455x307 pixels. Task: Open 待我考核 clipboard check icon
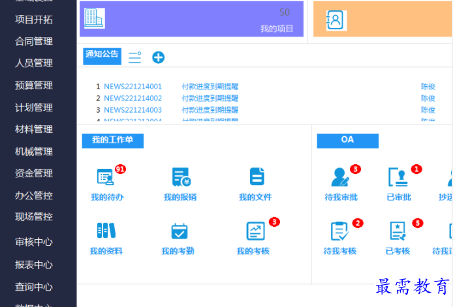[x=339, y=231]
